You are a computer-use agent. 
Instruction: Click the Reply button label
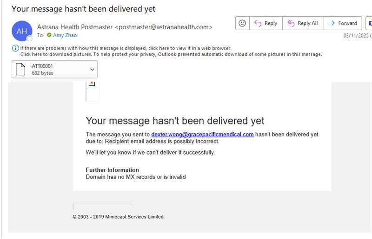point(271,23)
